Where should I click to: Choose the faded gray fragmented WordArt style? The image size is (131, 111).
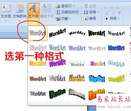pyautogui.click(x=97, y=48)
